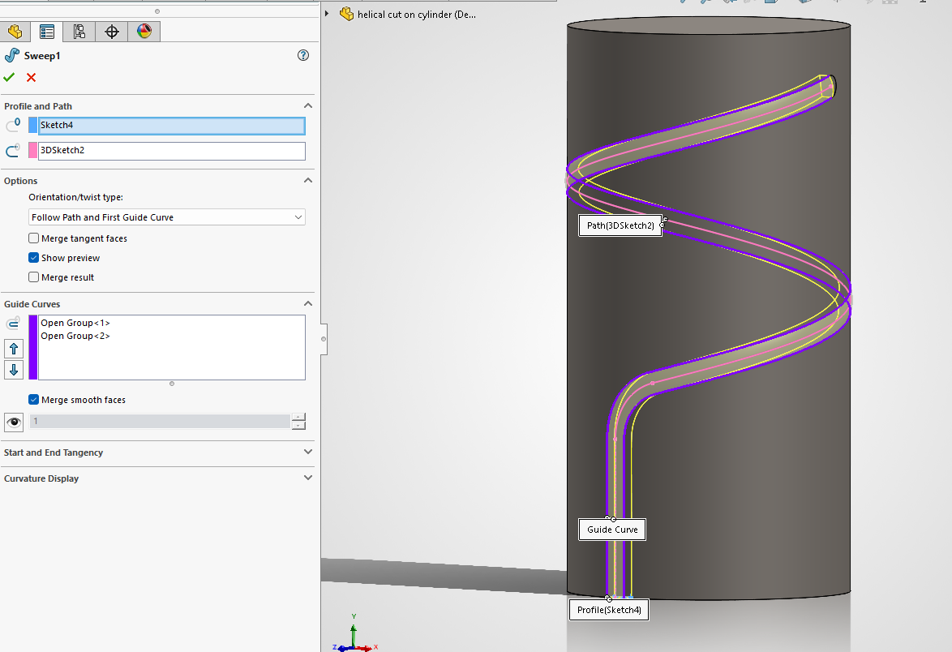This screenshot has width=952, height=652.
Task: Select the 3DSketch2 path field
Action: click(x=172, y=151)
